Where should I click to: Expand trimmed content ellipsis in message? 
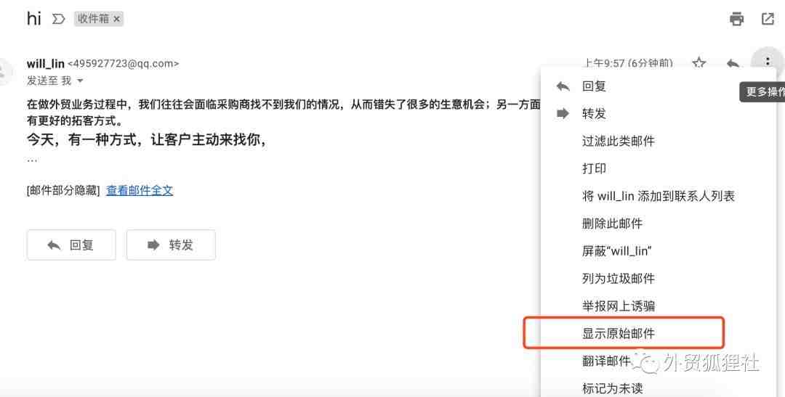point(32,160)
